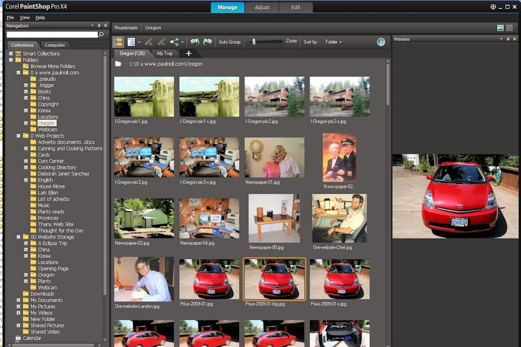
Task: Expand the My Documents folder
Action: [19, 300]
